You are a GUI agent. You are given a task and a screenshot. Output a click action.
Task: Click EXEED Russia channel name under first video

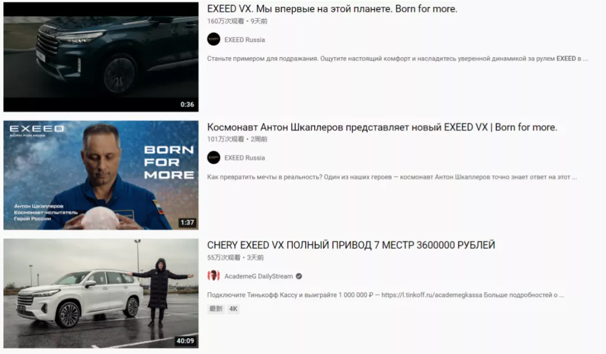pyautogui.click(x=245, y=40)
